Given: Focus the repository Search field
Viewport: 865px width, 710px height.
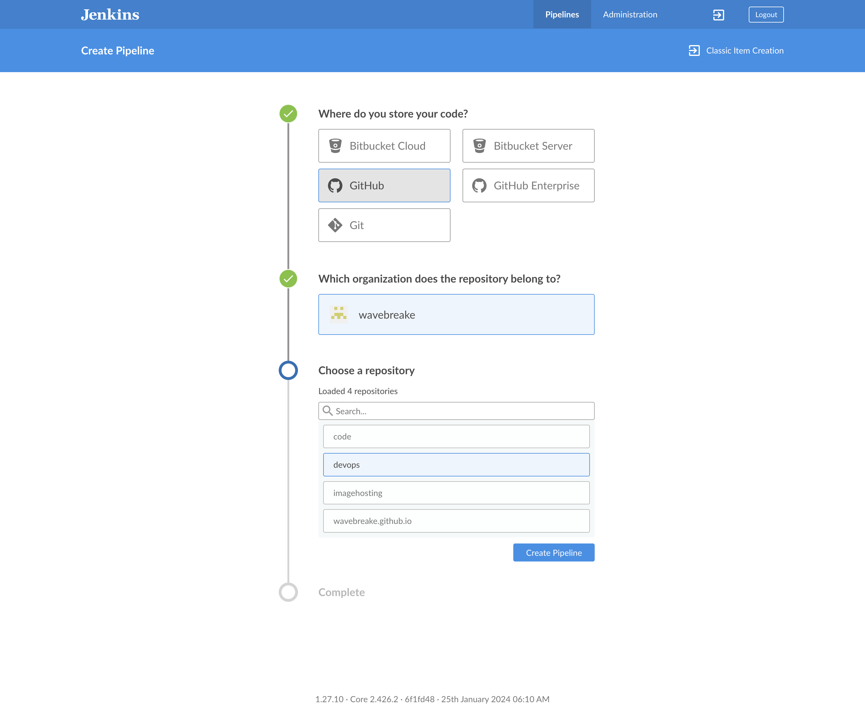Looking at the screenshot, I should (x=462, y=411).
